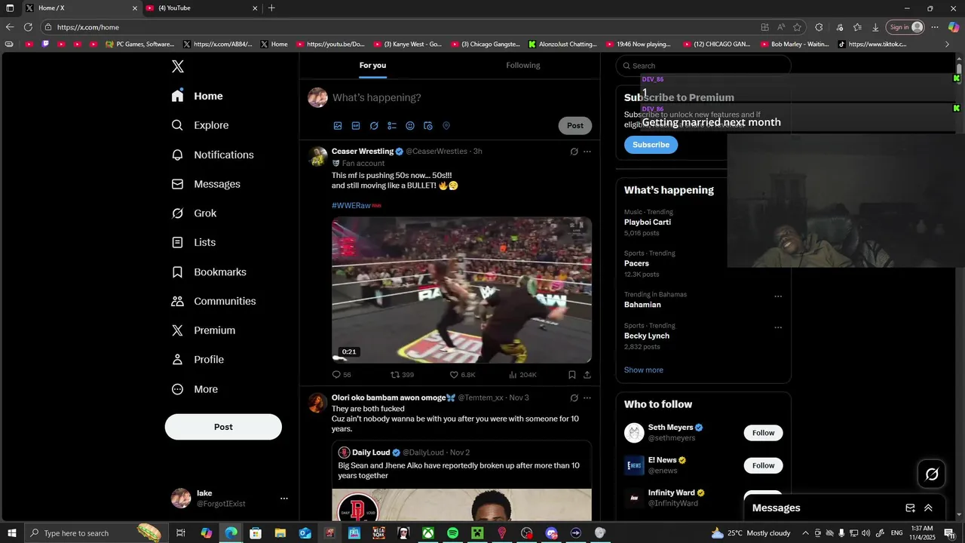Image resolution: width=965 pixels, height=543 pixels.
Task: Open the emoji picker in composer
Action: pyautogui.click(x=410, y=126)
